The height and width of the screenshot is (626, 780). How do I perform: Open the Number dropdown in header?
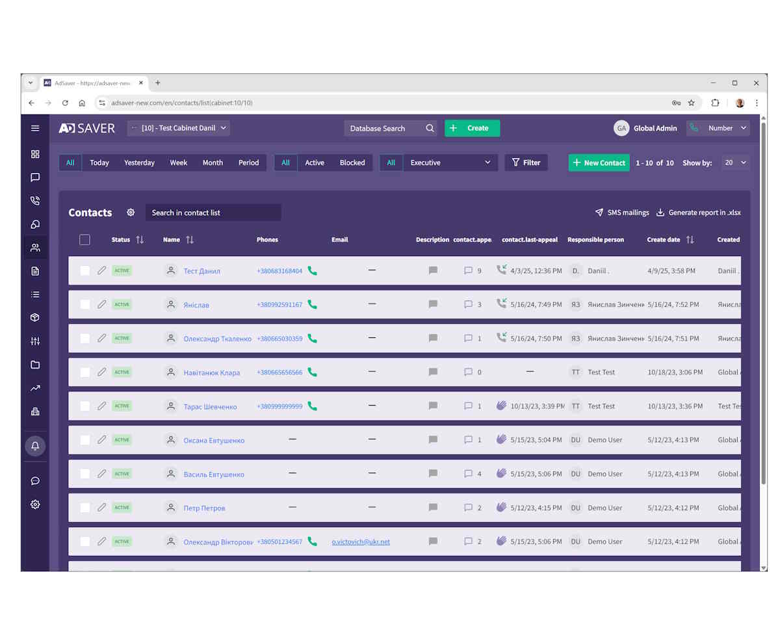(x=718, y=128)
